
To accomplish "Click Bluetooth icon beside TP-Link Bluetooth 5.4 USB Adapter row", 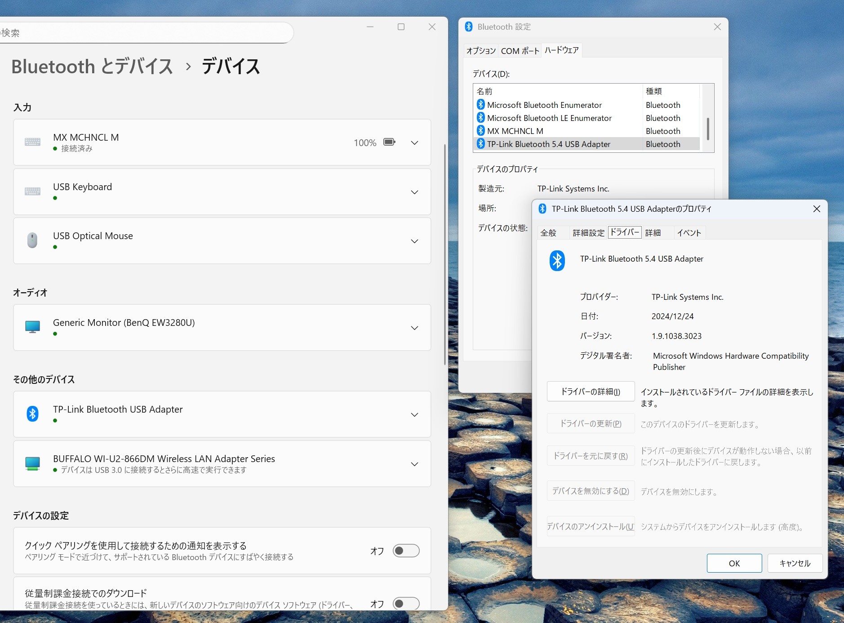I will (481, 144).
